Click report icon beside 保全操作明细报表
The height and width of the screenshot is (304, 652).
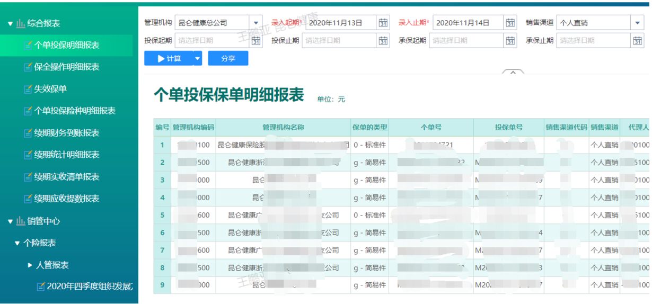point(28,67)
